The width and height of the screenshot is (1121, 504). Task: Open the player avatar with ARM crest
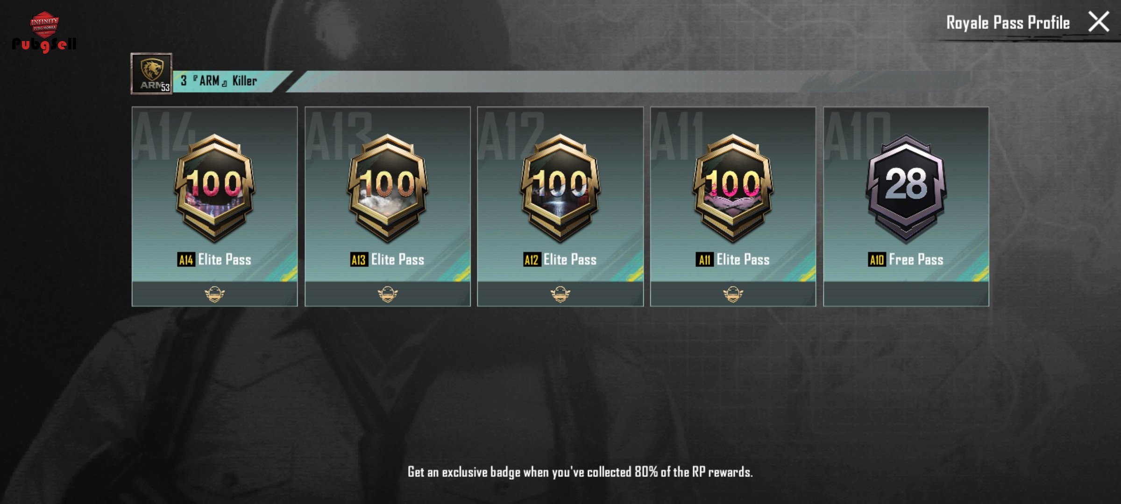(151, 74)
